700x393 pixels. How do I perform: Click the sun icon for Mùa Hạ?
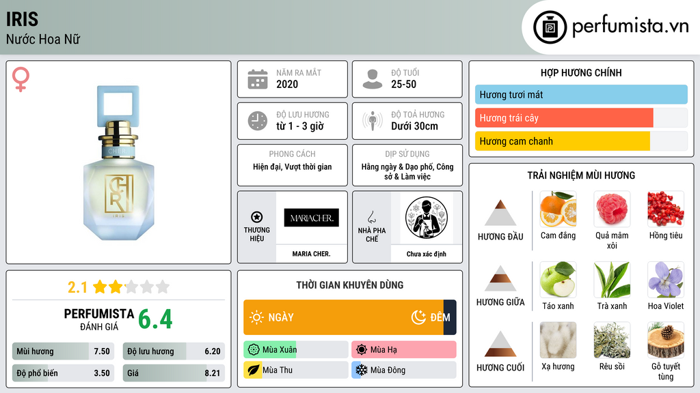pos(362,350)
